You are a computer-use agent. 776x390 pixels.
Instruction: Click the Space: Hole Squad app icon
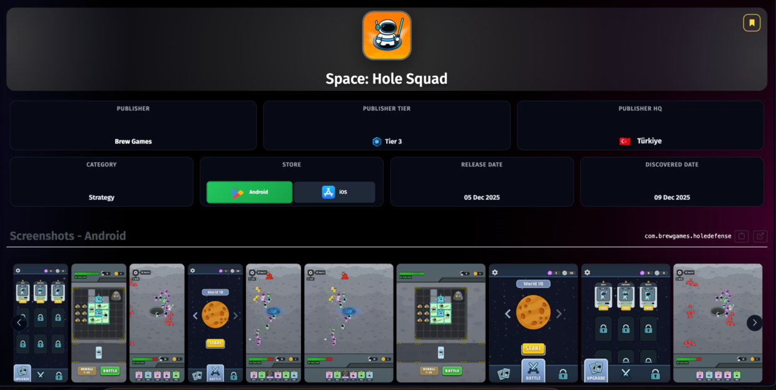(x=387, y=36)
